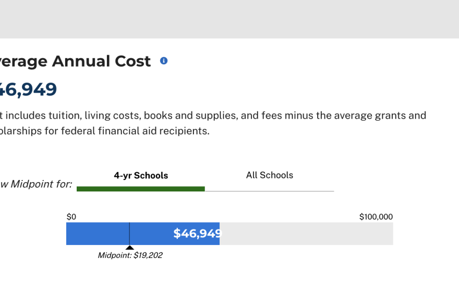Viewport: 459px width, 282px height.
Task: Select the 4-yr Schools tab
Action: 141,176
